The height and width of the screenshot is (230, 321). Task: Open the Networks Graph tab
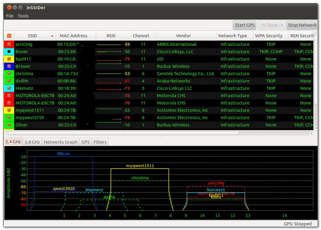pos(60,142)
